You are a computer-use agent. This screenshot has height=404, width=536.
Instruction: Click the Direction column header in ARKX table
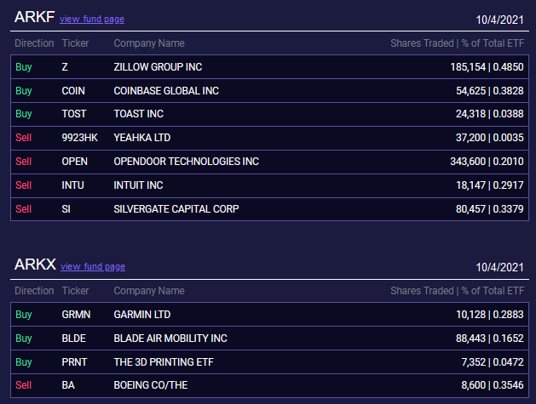pyautogui.click(x=34, y=291)
